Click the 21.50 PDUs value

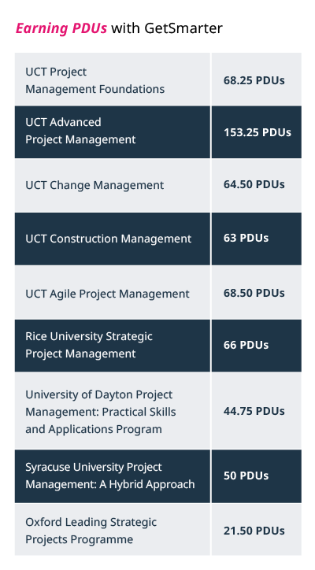coord(254,531)
